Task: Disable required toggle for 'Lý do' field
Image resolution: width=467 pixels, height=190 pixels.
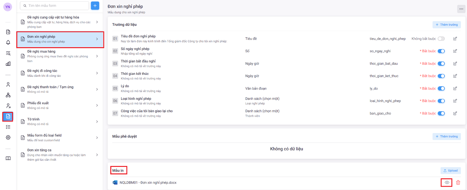Action: coord(441,88)
